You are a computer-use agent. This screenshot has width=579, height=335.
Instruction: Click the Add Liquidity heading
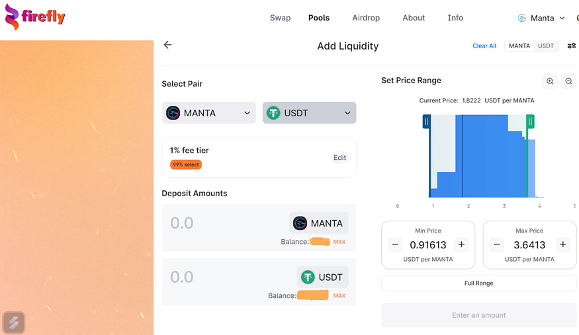348,46
